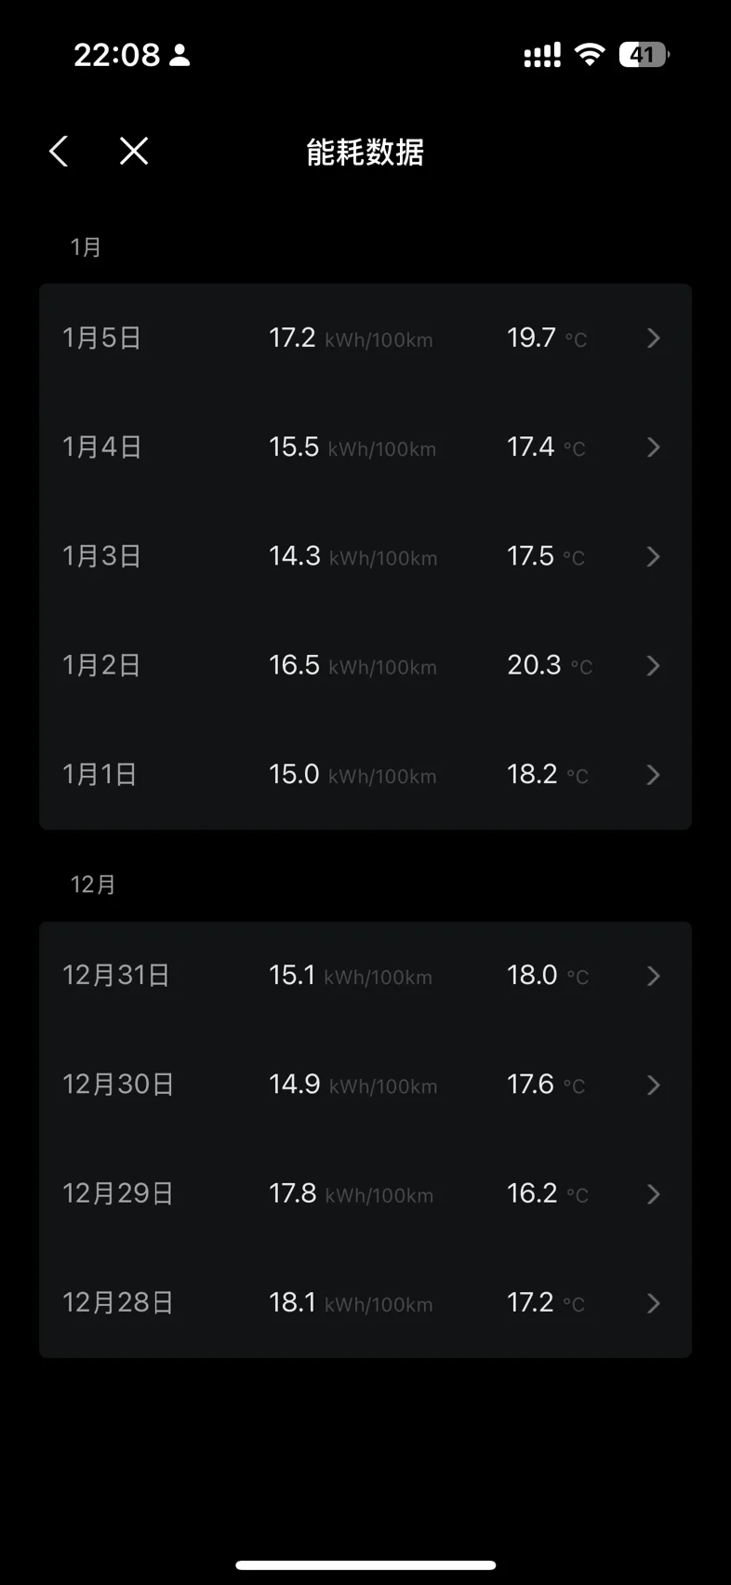Tap the X close icon
This screenshot has width=731, height=1585.
(x=134, y=151)
